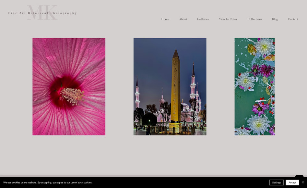Screen dimensions: 307x188
Task: Open View by Color
Action: point(228,19)
